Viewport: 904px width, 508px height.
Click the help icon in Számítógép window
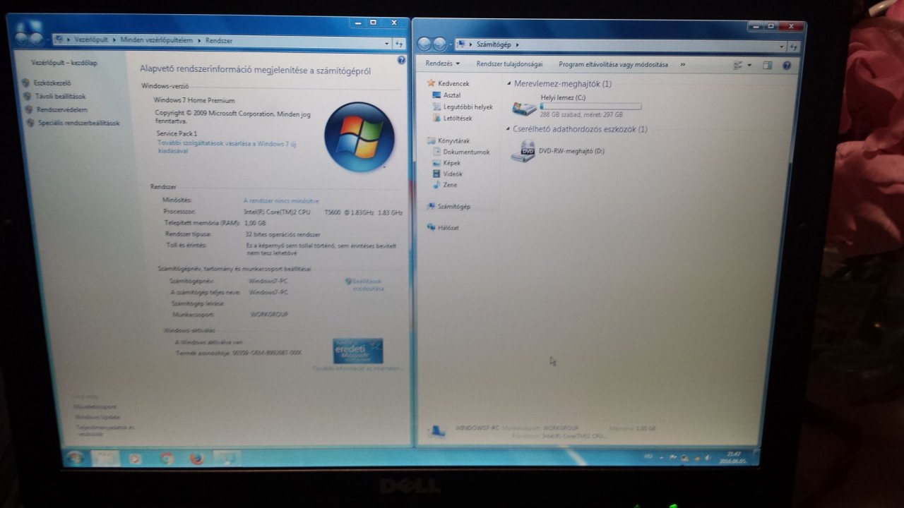pyautogui.click(x=786, y=65)
